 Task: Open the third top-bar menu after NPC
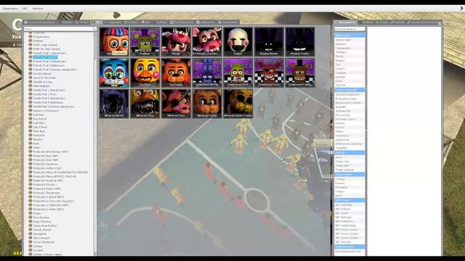pos(38,8)
